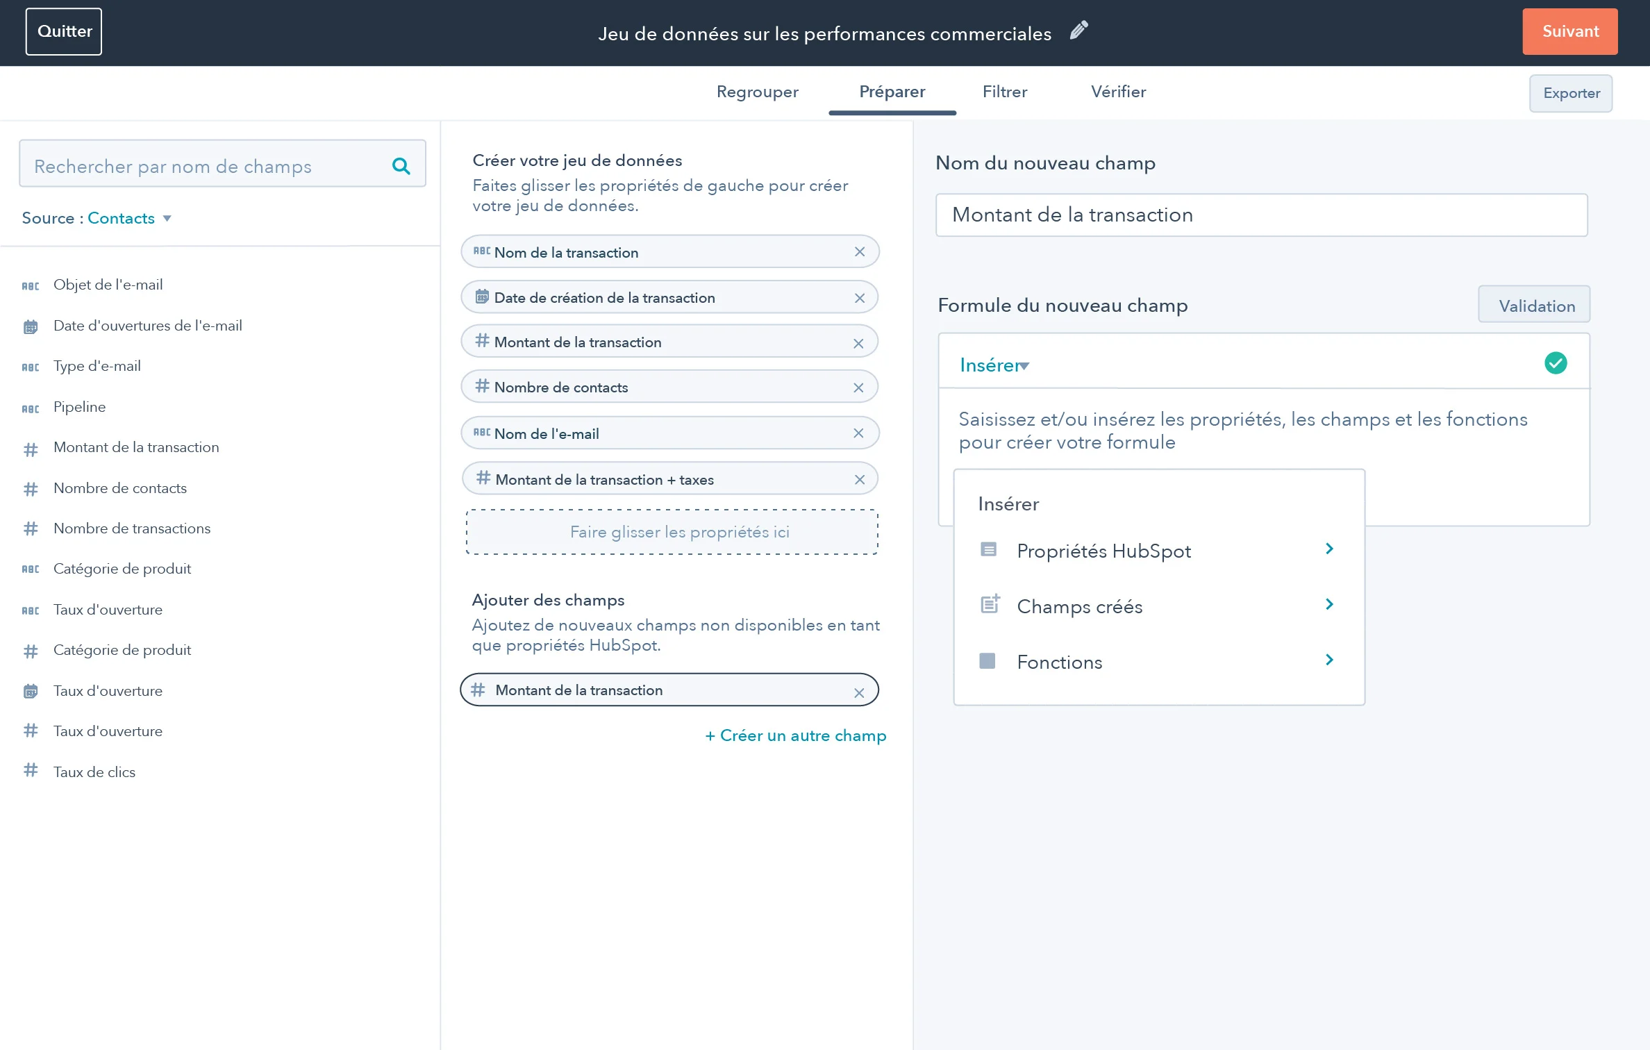Click the pencil icon next to the dataset title

(x=1078, y=31)
